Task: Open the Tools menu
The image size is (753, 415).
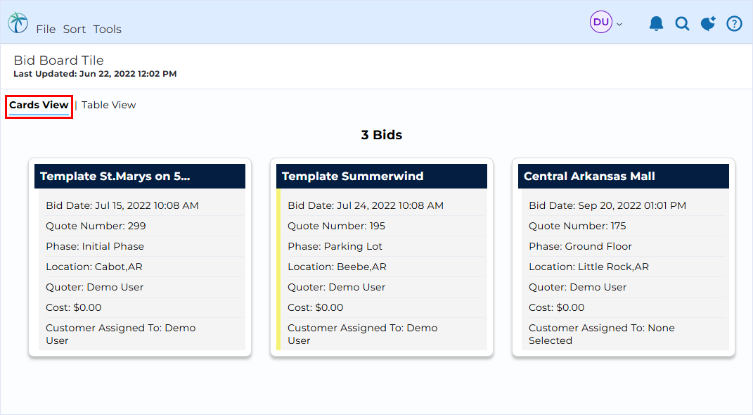Action: [x=107, y=30]
